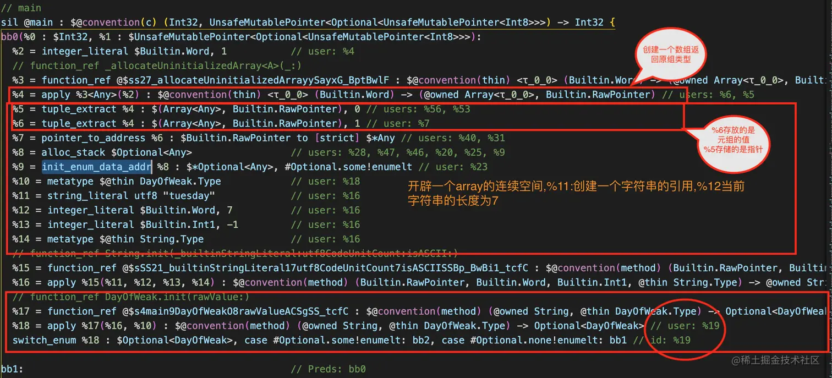Click the "// user: %18" comment
Image resolution: width=832 pixels, height=378 pixels.
click(x=326, y=181)
